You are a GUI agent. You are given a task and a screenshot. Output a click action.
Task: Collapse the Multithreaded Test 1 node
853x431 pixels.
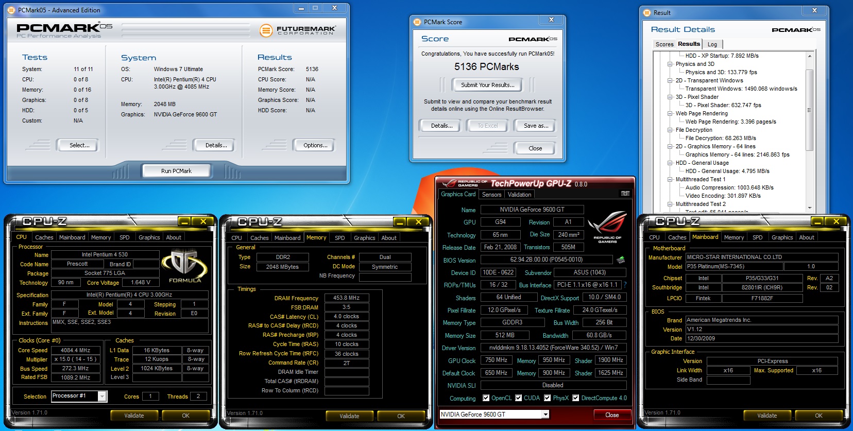(670, 180)
